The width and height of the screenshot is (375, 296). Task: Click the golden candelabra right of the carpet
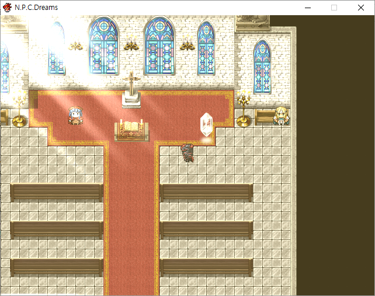coord(244,109)
